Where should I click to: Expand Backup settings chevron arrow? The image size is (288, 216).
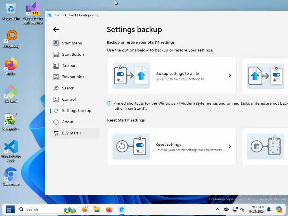pos(230,75)
